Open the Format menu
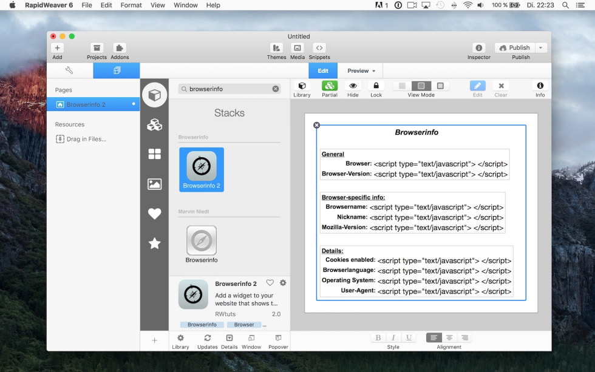 point(131,5)
